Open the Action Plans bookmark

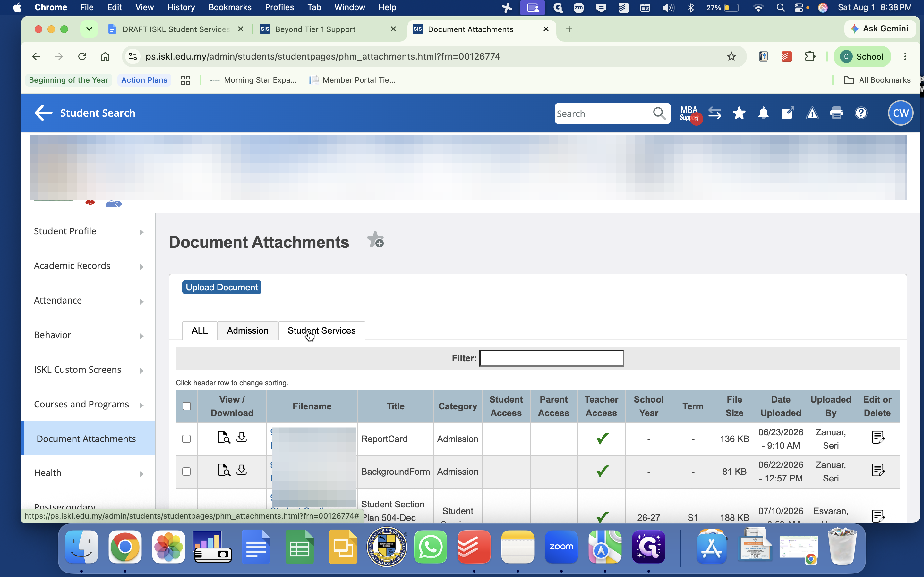point(144,80)
